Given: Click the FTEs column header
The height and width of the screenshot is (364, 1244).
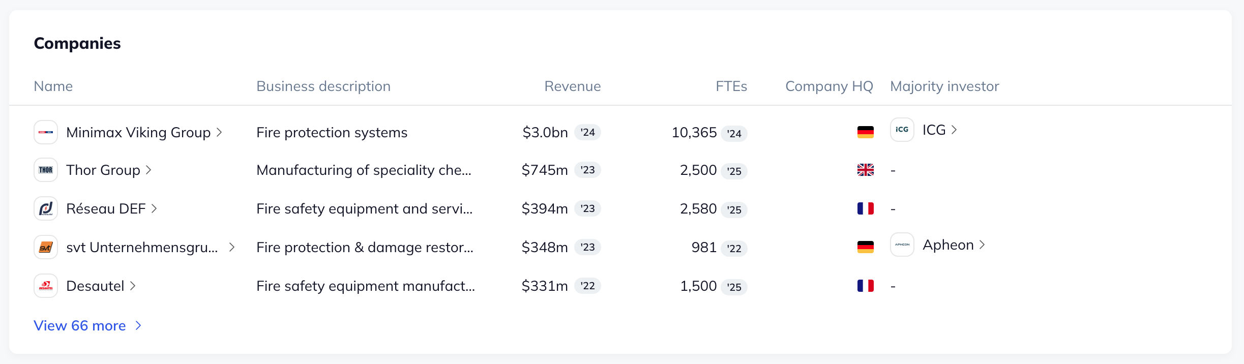Looking at the screenshot, I should pos(731,86).
